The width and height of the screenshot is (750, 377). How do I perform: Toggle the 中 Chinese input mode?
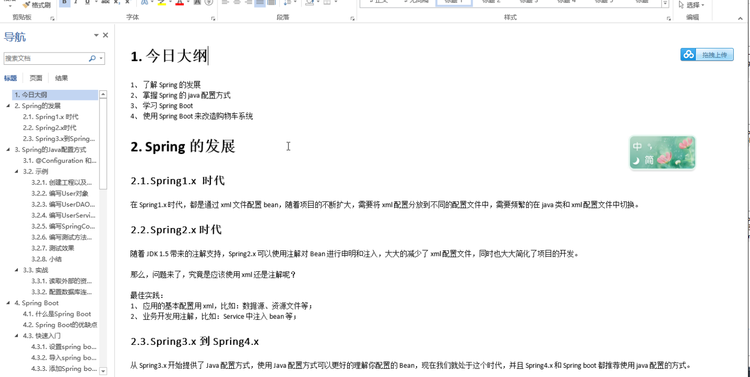point(638,146)
